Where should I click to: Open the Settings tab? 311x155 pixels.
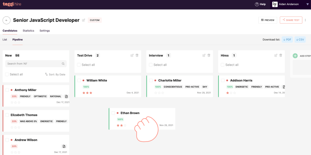click(45, 31)
